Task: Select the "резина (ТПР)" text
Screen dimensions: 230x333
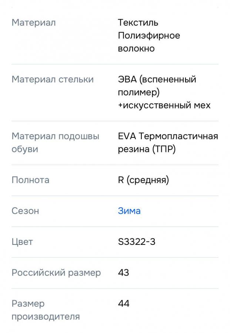Action: 147,149
